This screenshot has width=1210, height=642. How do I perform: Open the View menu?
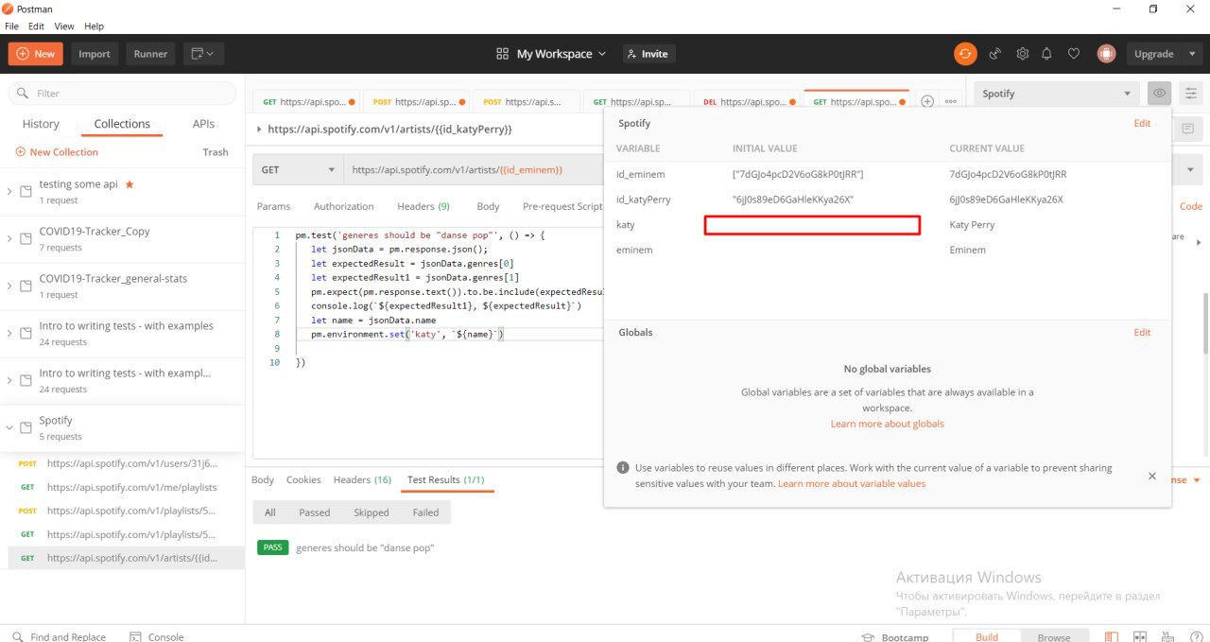click(64, 26)
